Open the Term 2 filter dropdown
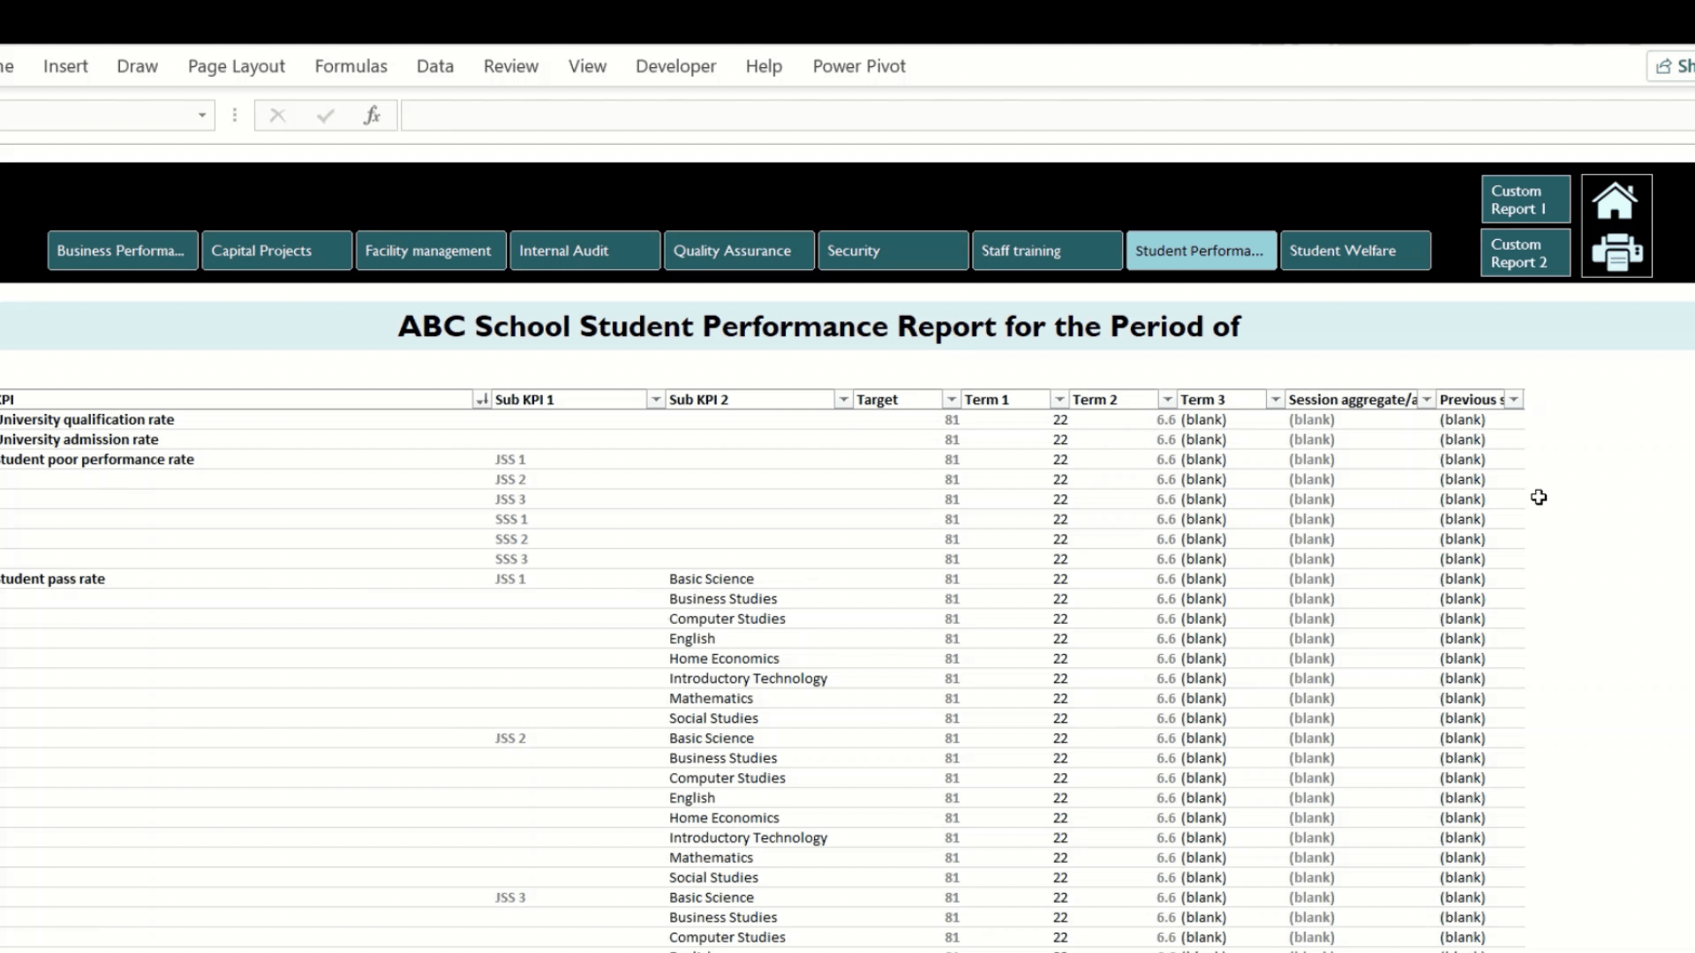Viewport: 1695px width, 953px height. coord(1167,400)
